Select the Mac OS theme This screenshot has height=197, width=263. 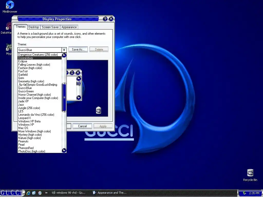tap(40, 128)
